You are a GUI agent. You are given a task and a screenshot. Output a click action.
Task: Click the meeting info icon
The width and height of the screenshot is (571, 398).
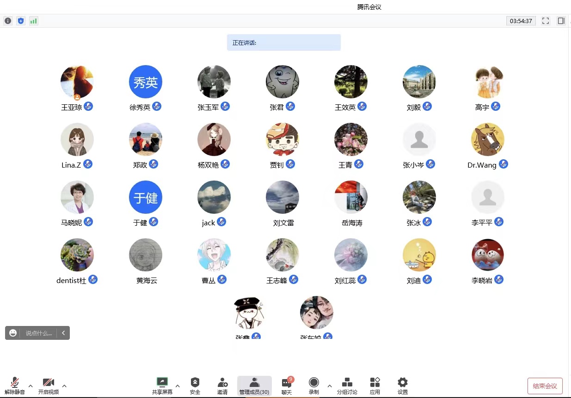[x=8, y=21]
